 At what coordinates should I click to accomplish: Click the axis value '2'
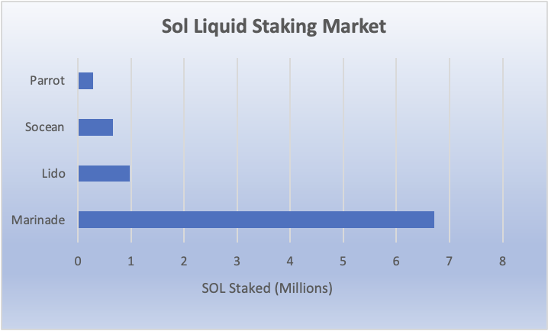[184, 261]
